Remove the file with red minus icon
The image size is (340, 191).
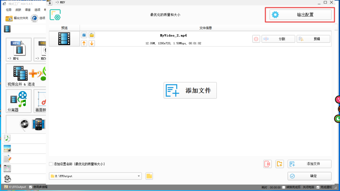tap(256, 39)
